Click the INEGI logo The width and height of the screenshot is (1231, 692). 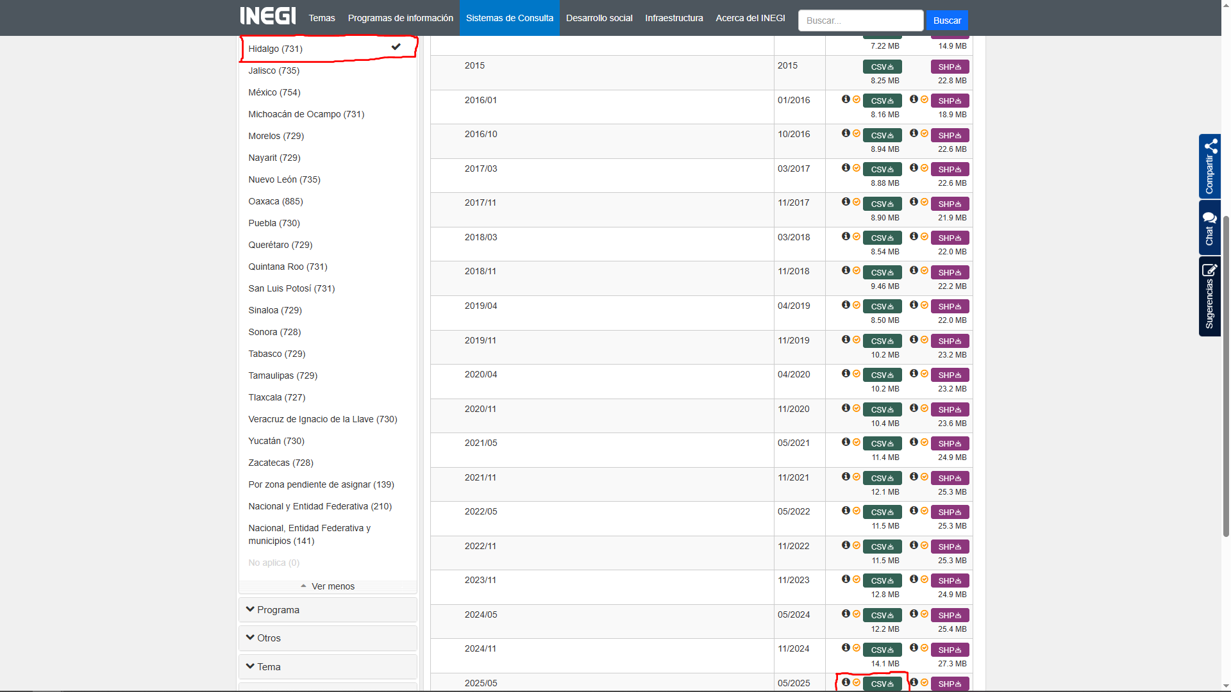(267, 16)
